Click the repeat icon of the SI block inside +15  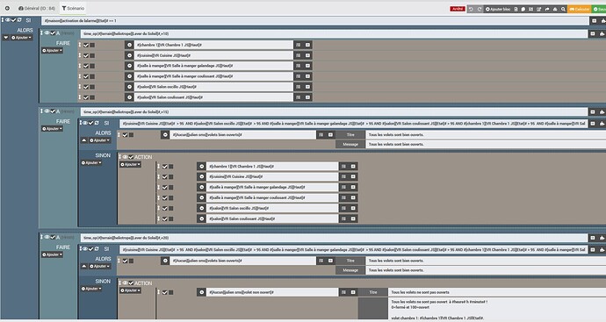[x=97, y=123]
